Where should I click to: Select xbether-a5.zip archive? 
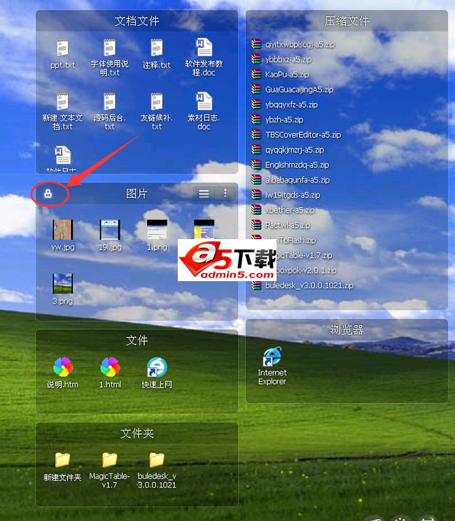[x=283, y=210]
